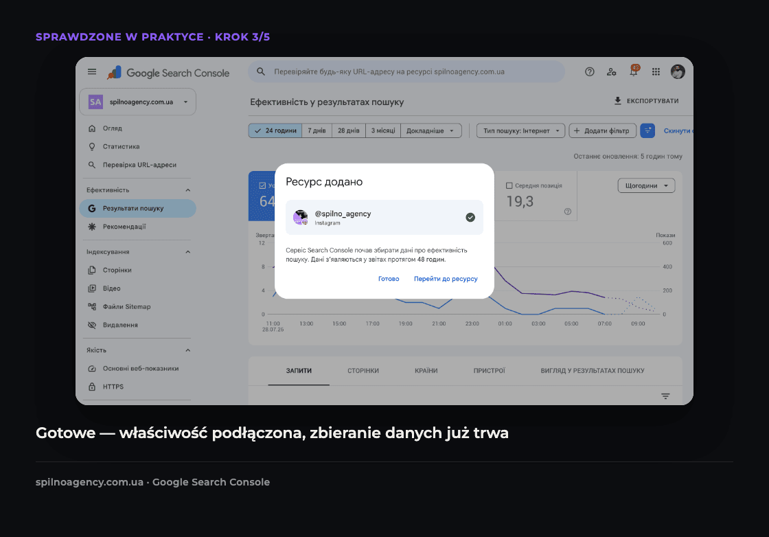Open users and permissions settings icon
The image size is (769, 537).
click(x=611, y=71)
